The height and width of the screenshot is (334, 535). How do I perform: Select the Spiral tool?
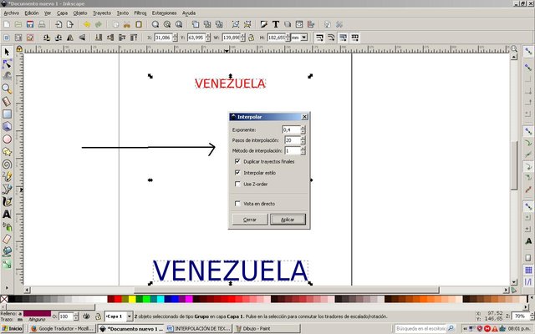[x=7, y=164]
